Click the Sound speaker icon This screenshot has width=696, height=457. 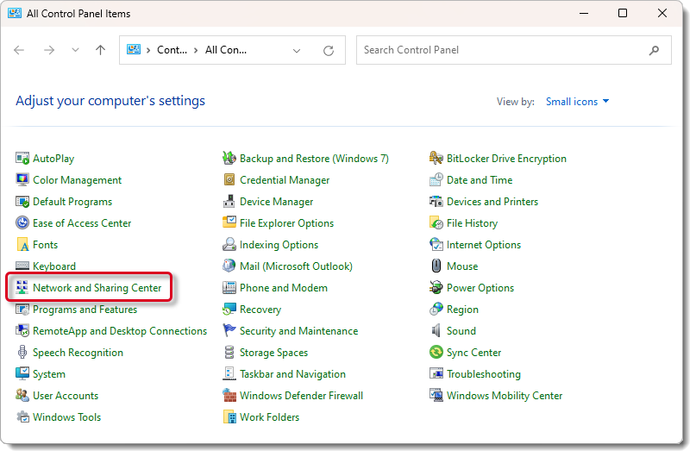(x=436, y=330)
